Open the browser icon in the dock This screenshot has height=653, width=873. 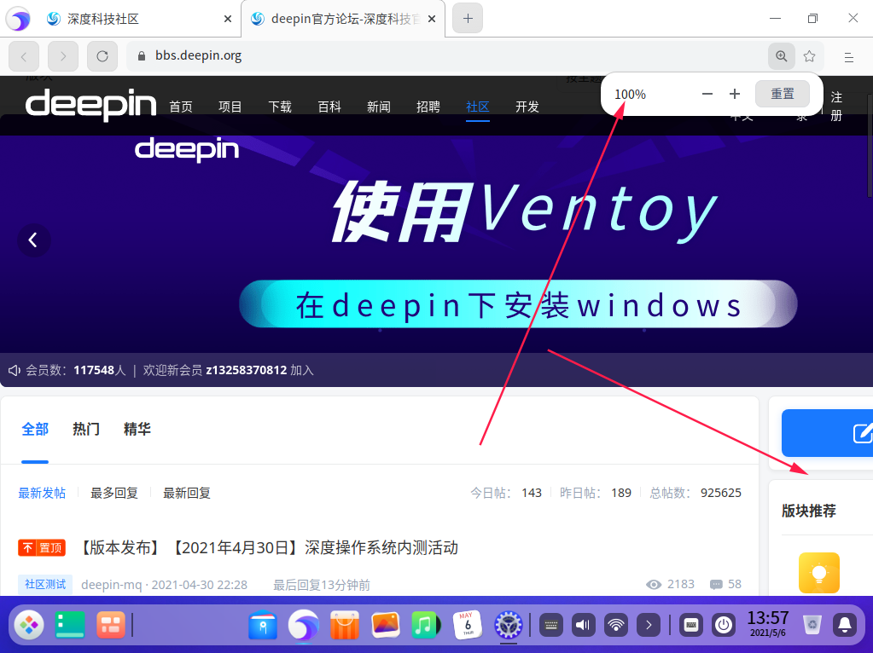304,625
